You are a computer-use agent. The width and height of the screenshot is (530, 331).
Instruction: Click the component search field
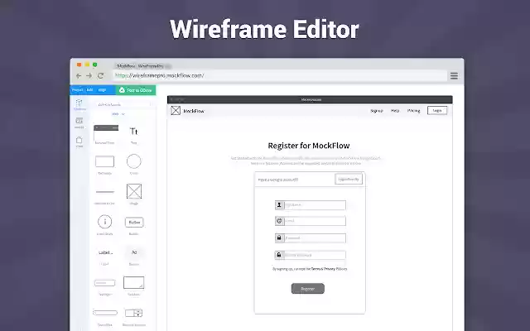click(x=123, y=105)
